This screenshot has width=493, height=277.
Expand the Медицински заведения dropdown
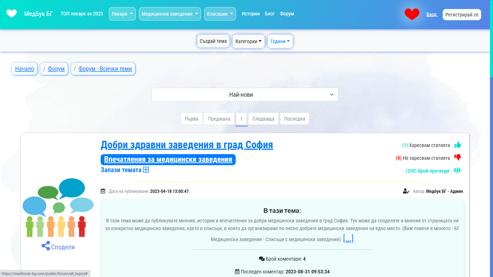170,14
